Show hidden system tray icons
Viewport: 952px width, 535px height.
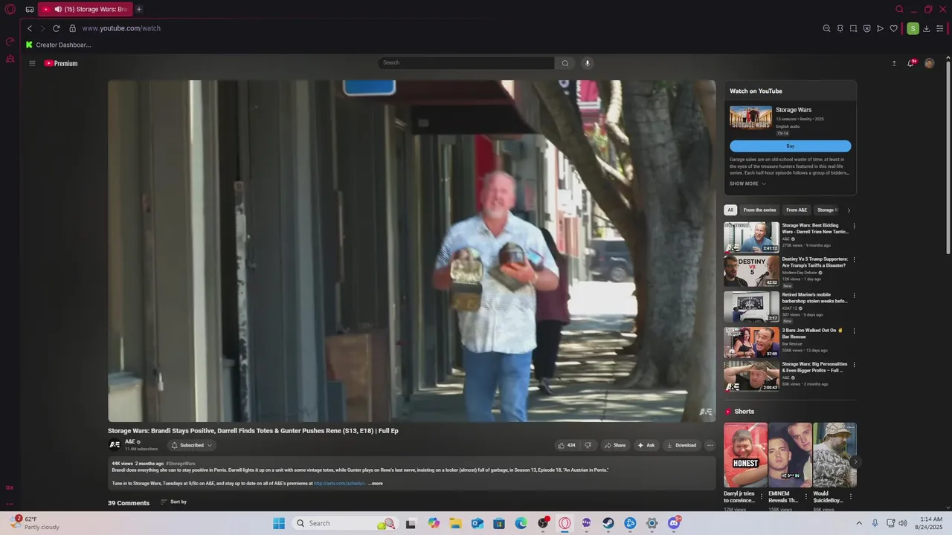(859, 523)
